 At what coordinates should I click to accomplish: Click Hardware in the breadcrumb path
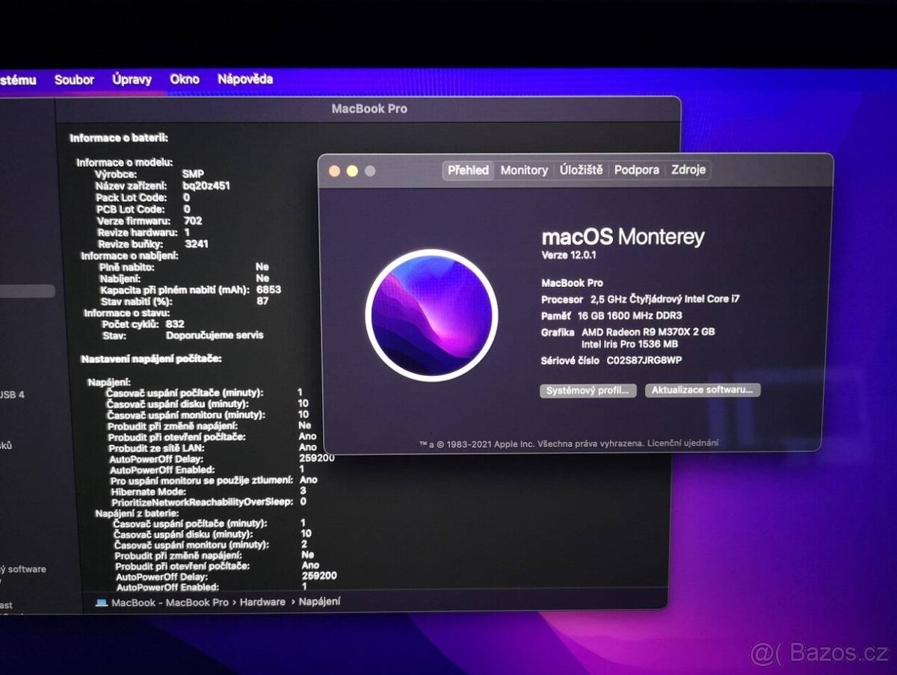[262, 602]
